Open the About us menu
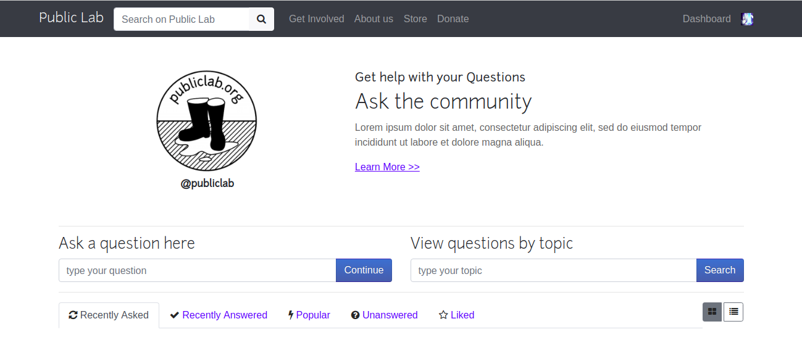Viewport: 802px width, 353px height. 374,19
